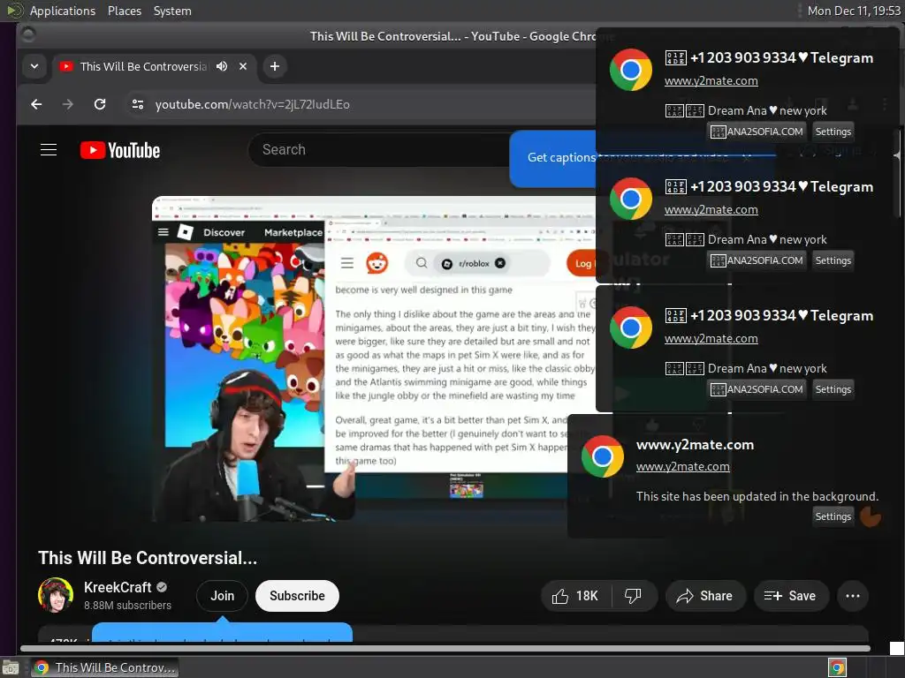The width and height of the screenshot is (905, 678).
Task: Open www.y2mate.com link in second notification
Action: tap(711, 210)
